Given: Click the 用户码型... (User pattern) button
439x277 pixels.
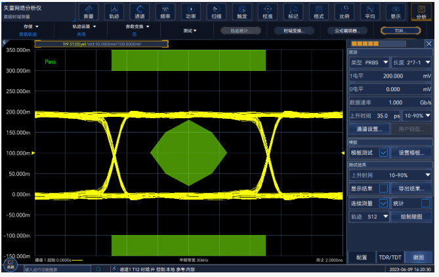Looking at the screenshot, I should click(x=411, y=129).
